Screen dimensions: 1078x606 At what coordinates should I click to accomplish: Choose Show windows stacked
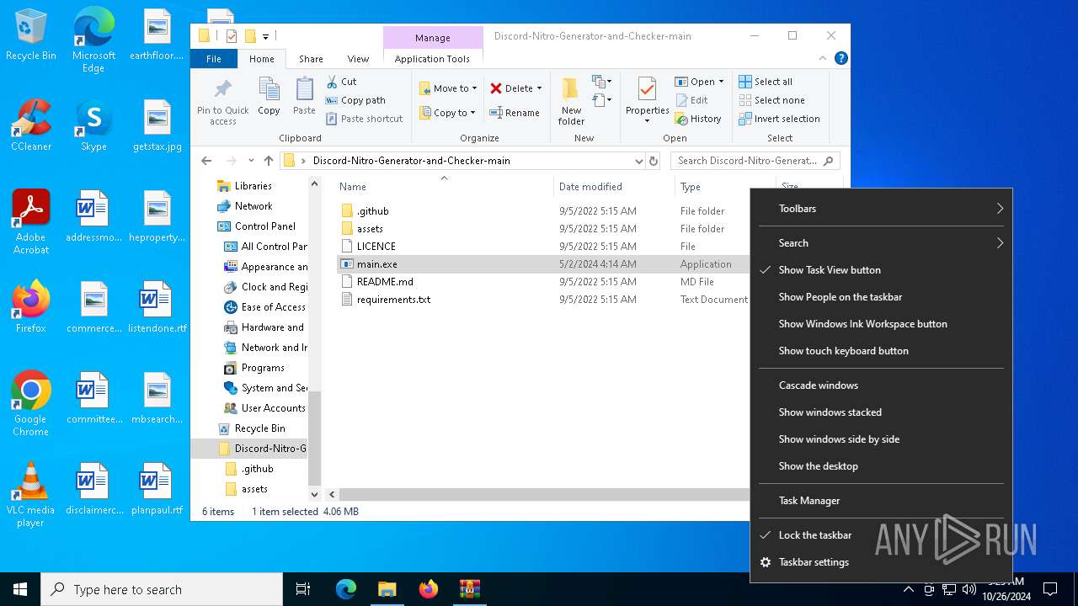tap(881, 412)
